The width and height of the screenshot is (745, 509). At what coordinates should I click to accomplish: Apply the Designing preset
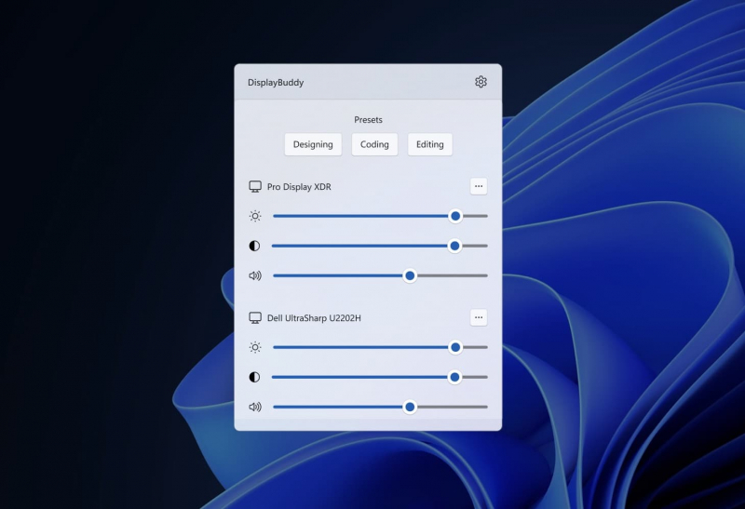point(313,144)
